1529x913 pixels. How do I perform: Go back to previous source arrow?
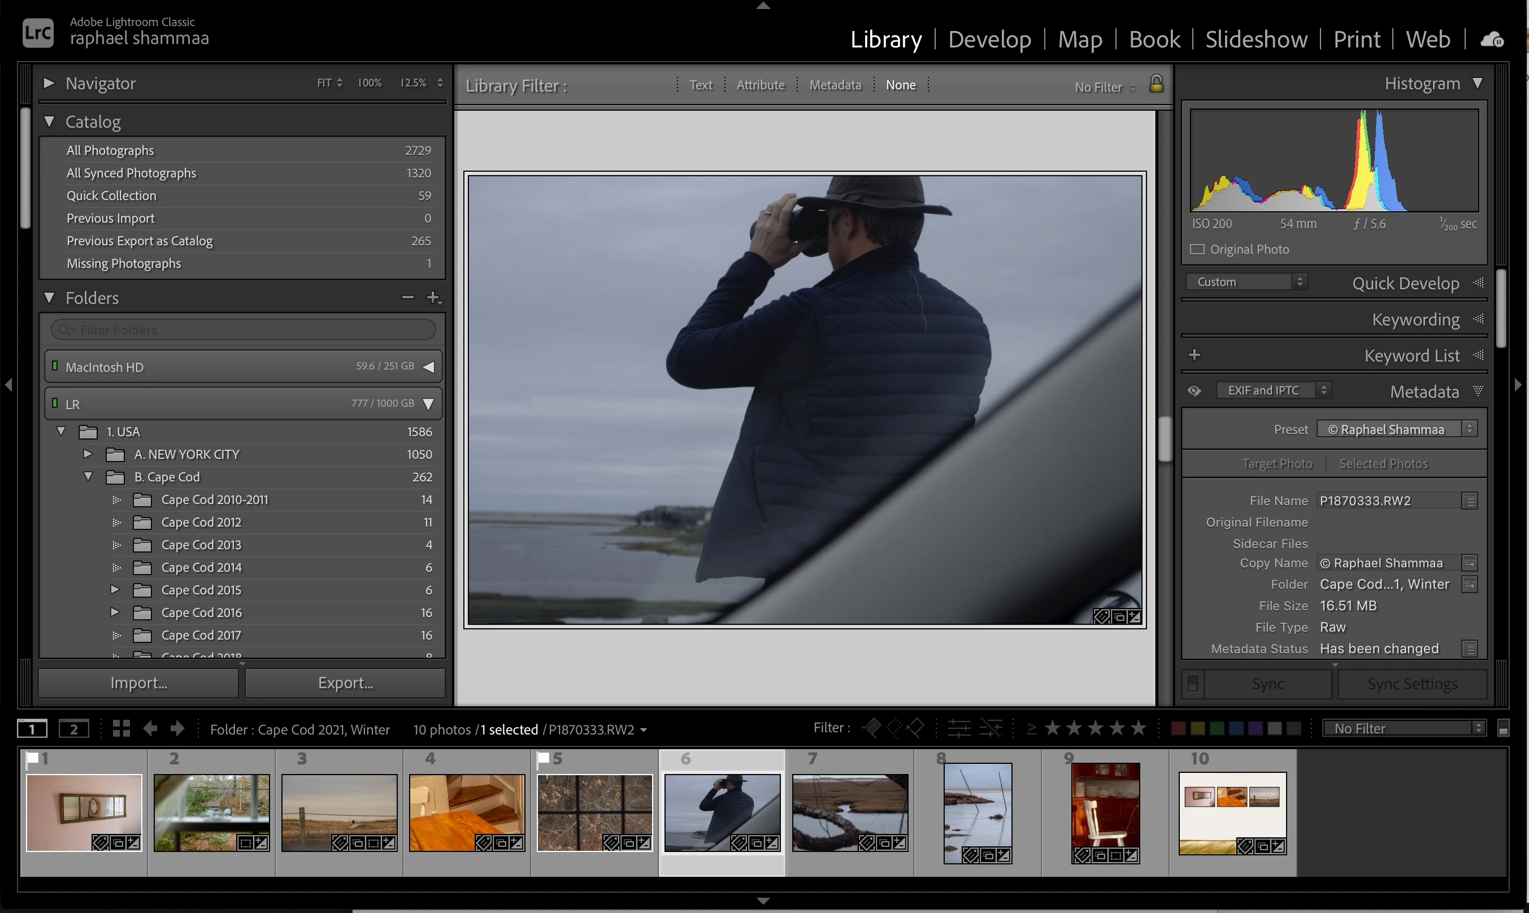pyautogui.click(x=150, y=728)
